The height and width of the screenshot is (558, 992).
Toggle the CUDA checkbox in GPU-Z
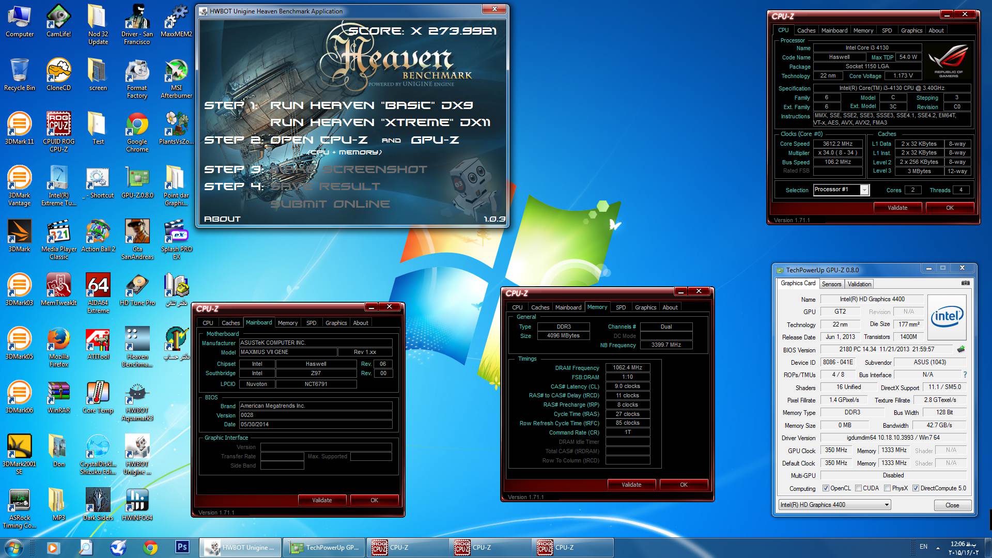coord(858,488)
